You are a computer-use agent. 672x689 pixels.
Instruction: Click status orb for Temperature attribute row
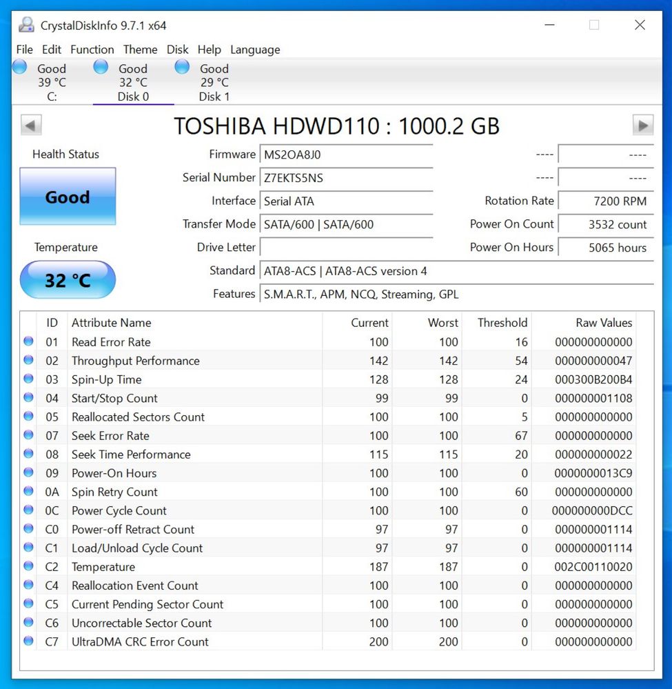click(28, 566)
